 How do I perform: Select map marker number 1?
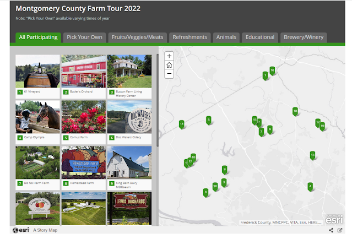(x=265, y=75)
